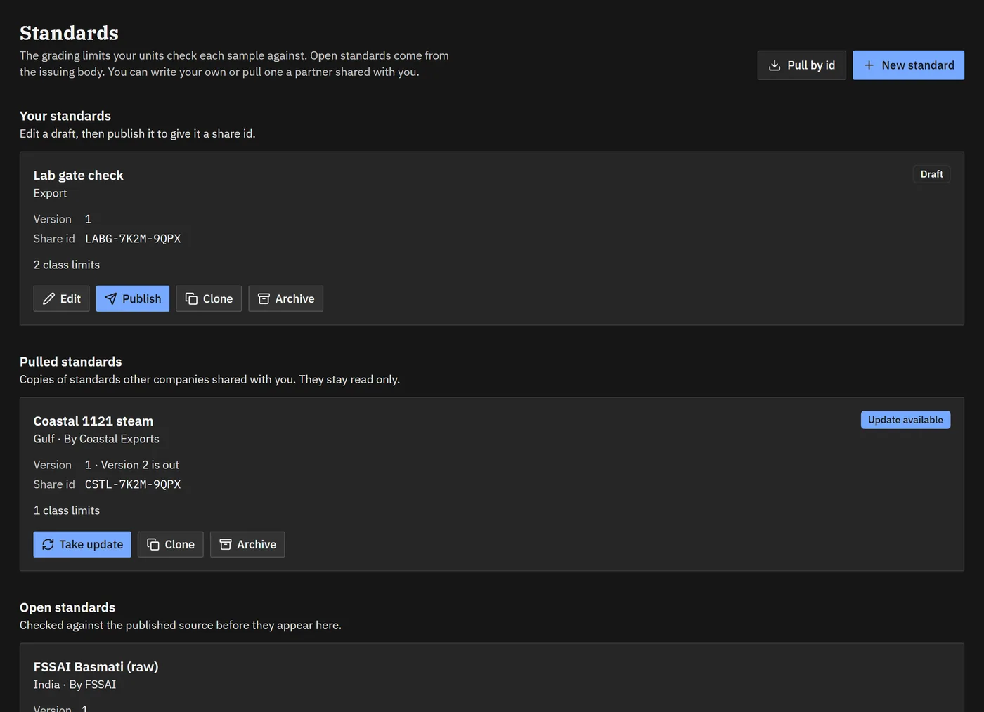The height and width of the screenshot is (712, 984).
Task: Select share id CSTL-7K2M-9QPX
Action: pos(133,484)
